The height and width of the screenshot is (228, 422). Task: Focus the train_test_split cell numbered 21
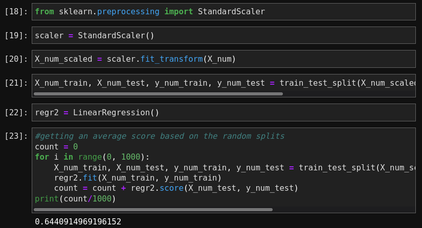coord(223,83)
